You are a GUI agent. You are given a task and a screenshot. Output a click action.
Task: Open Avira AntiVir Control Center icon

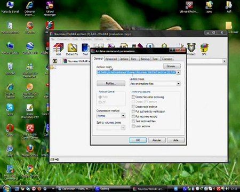pyautogui.click(x=30, y=132)
